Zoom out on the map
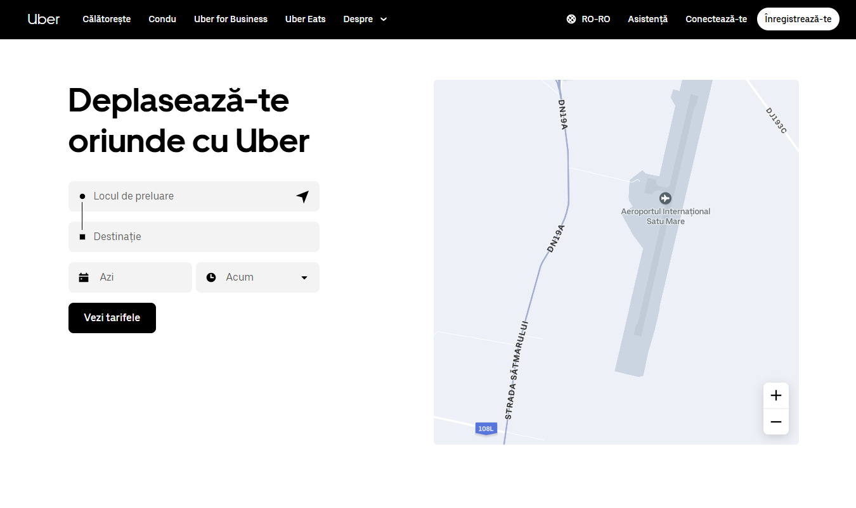The height and width of the screenshot is (508, 856). pyautogui.click(x=775, y=422)
